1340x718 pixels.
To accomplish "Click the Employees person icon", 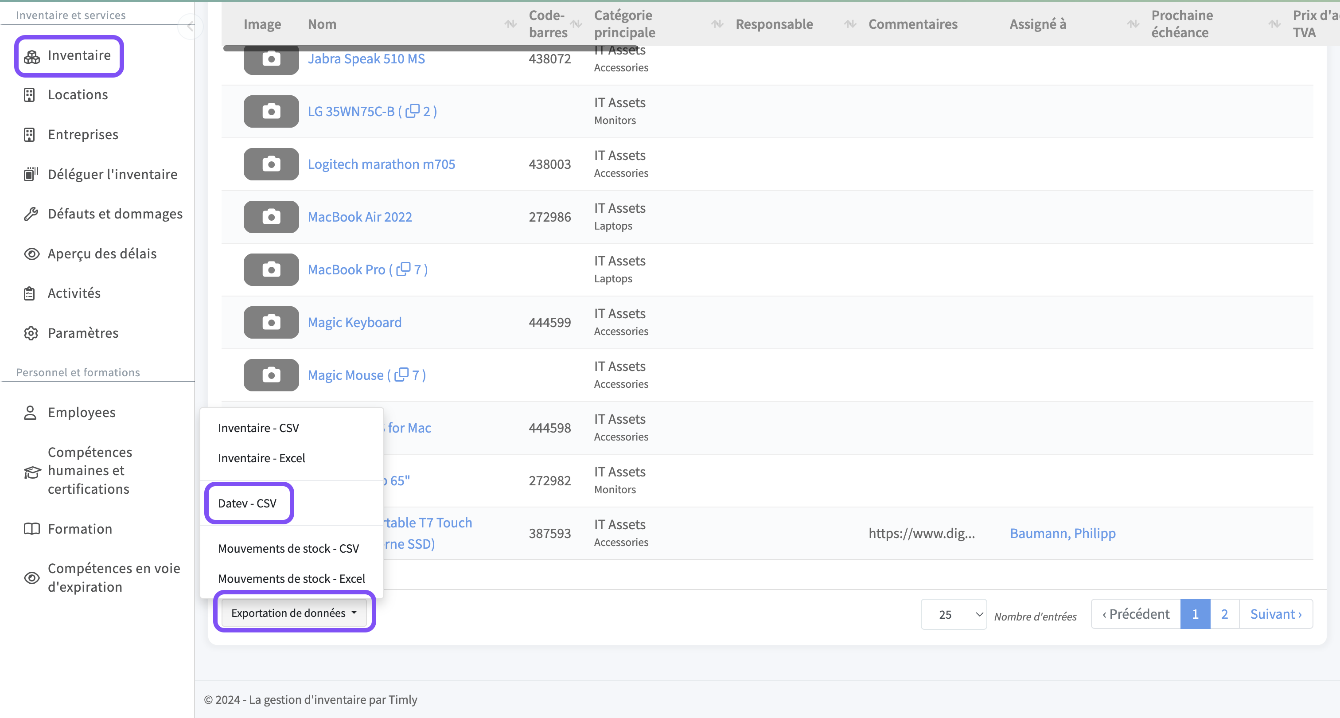I will (x=30, y=413).
